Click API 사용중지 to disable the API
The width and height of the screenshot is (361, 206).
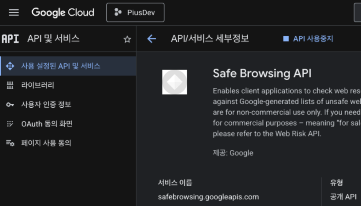308,39
